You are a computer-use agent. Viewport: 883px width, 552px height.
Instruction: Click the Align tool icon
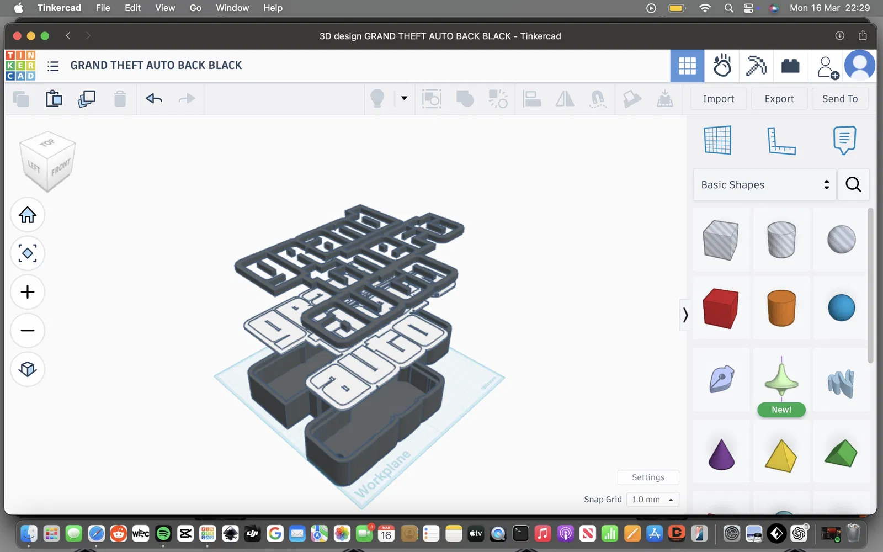coord(531,99)
